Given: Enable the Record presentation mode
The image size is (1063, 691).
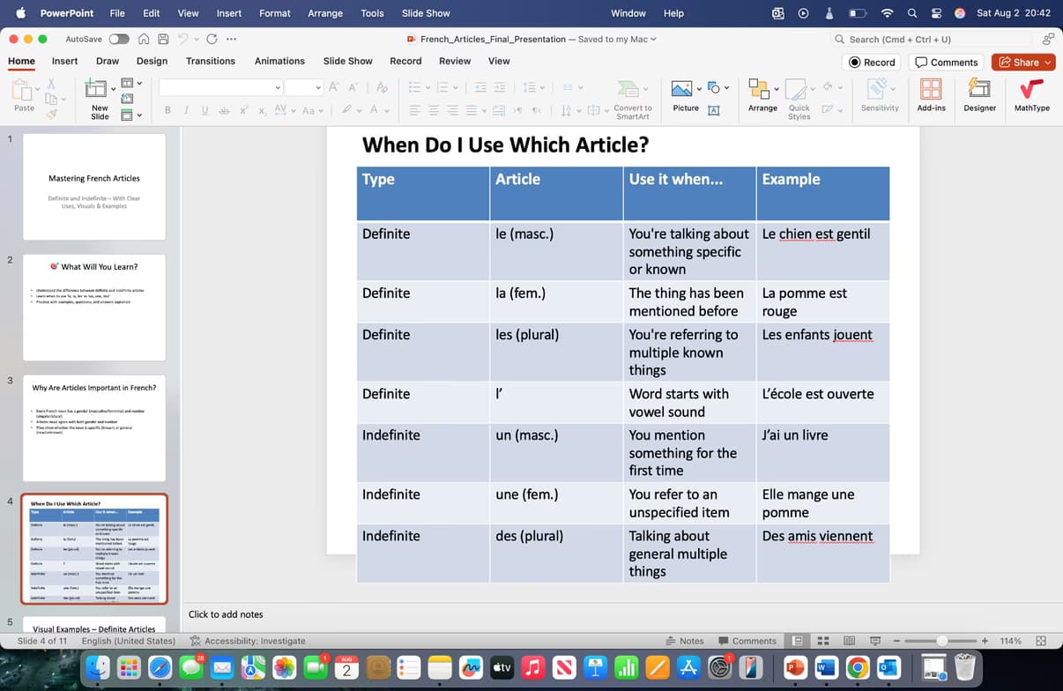Looking at the screenshot, I should point(871,62).
